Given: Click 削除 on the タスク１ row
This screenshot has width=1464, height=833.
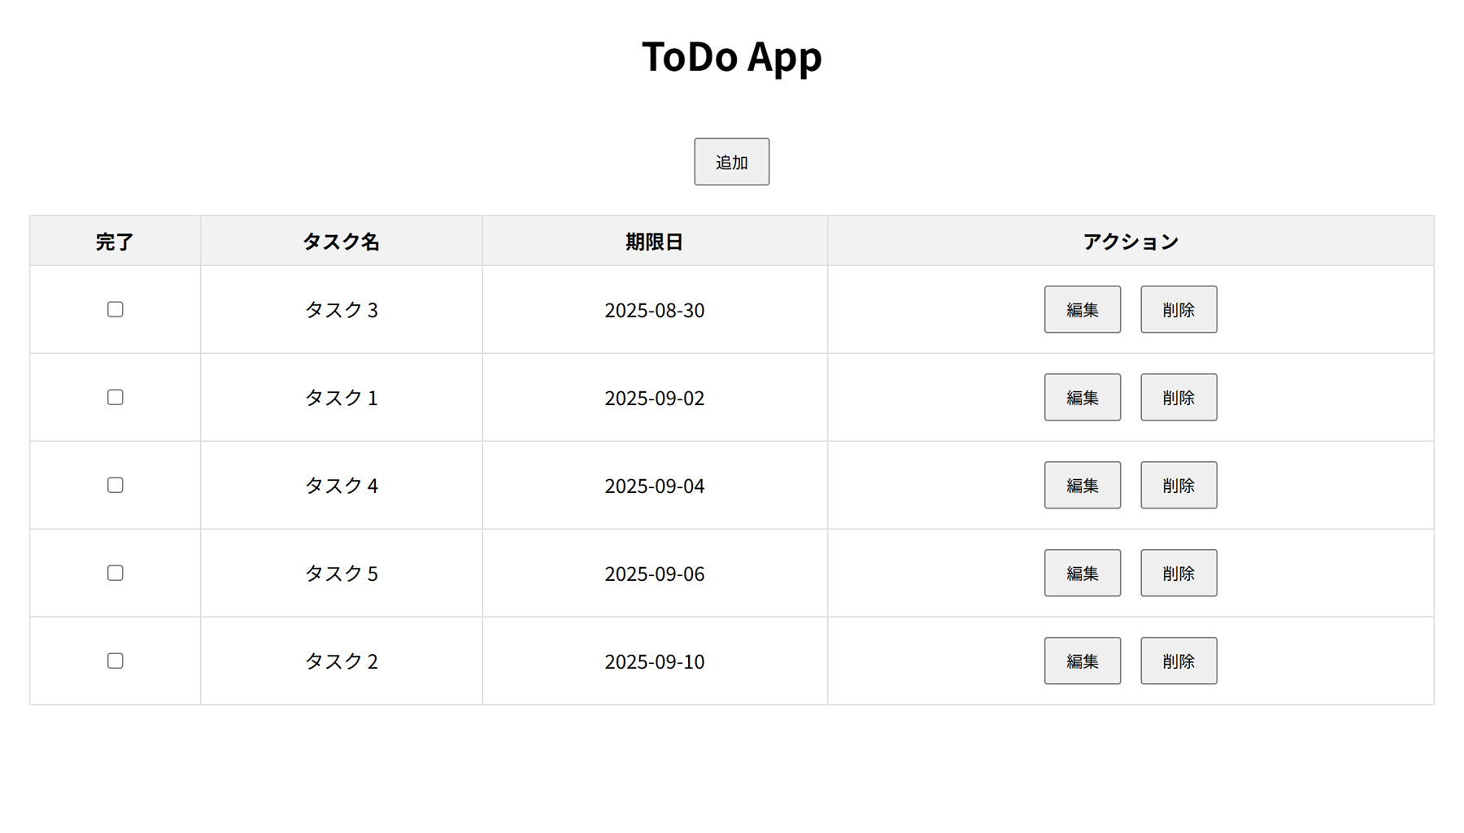Looking at the screenshot, I should tap(1178, 397).
